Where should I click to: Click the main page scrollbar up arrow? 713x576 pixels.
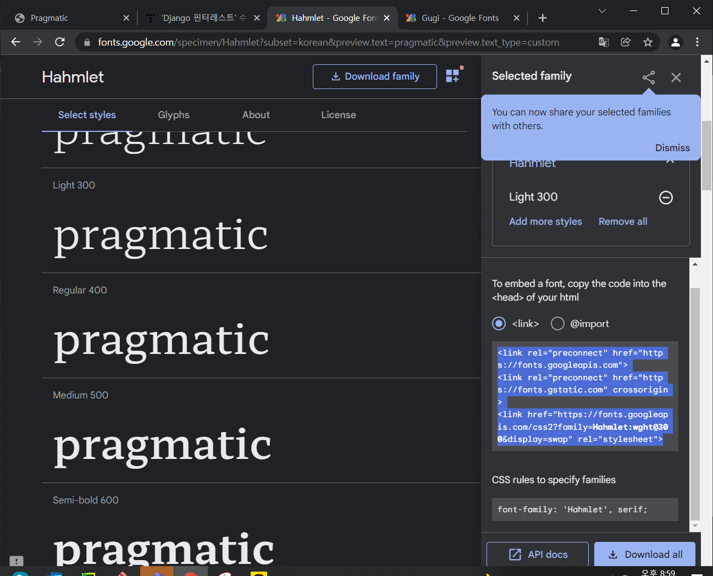[707, 61]
